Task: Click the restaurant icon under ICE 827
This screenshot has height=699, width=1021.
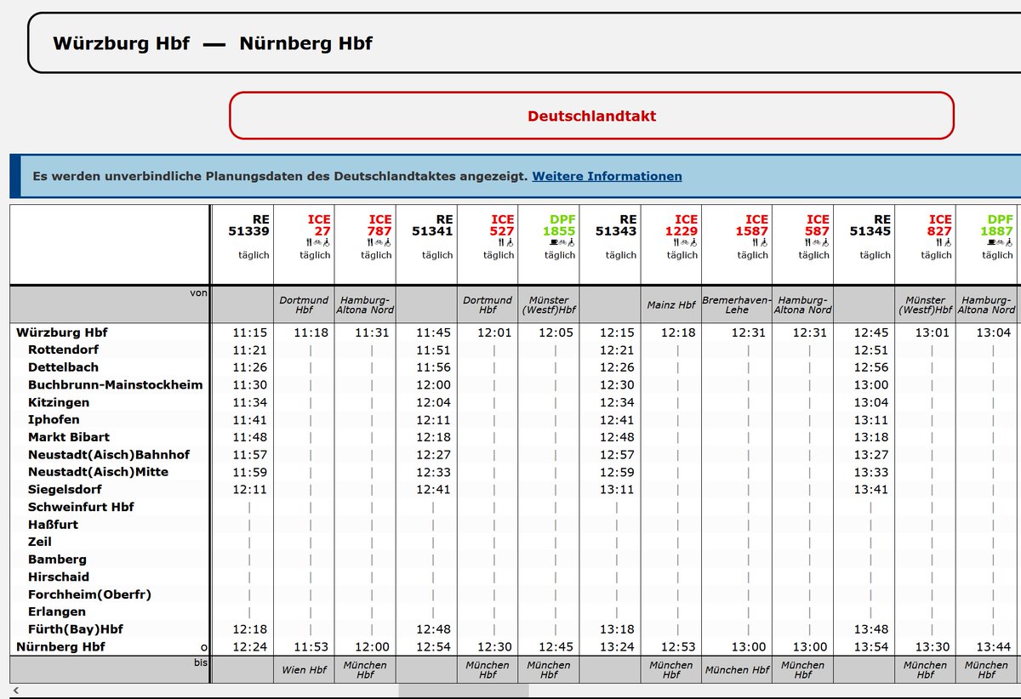Action: [938, 242]
